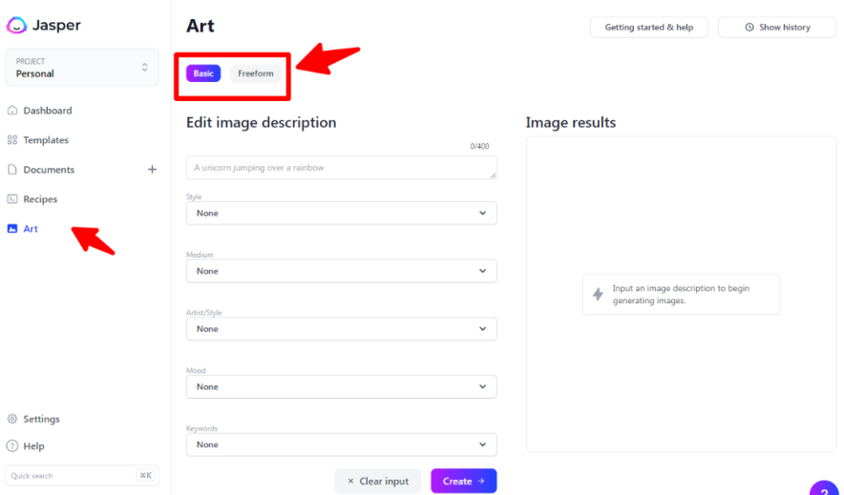Click the Templates grid icon
The image size is (844, 495).
coord(12,140)
